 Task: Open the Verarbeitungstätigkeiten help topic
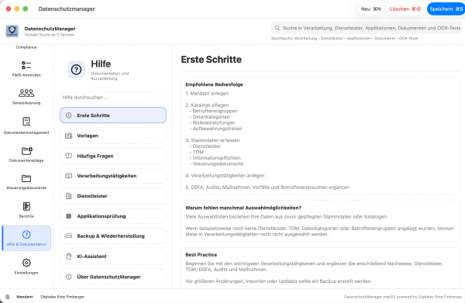click(113, 176)
